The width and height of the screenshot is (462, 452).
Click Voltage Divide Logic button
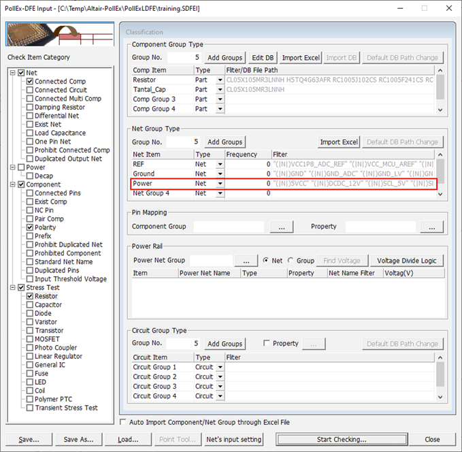pos(408,261)
